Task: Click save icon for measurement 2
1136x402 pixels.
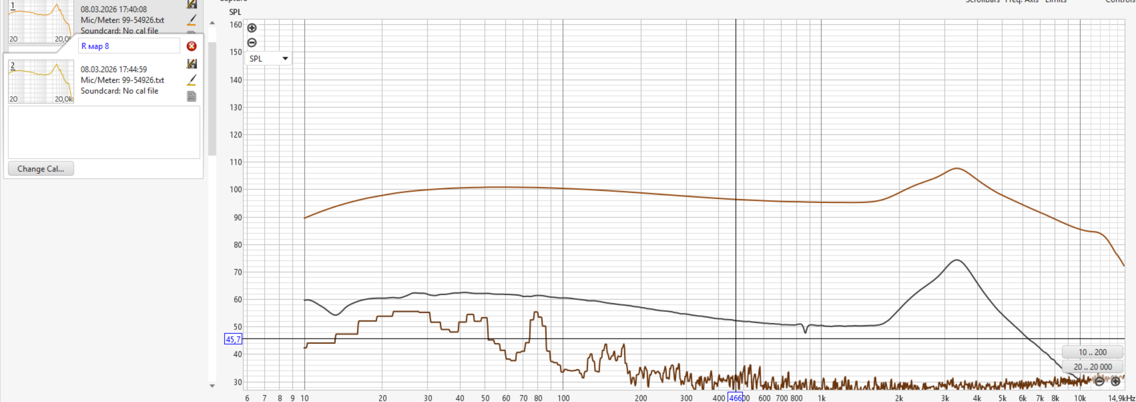Action: [191, 64]
